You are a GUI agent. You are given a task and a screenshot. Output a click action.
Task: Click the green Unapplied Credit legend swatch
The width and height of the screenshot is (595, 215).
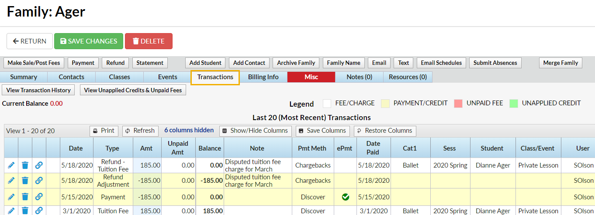coord(514,103)
